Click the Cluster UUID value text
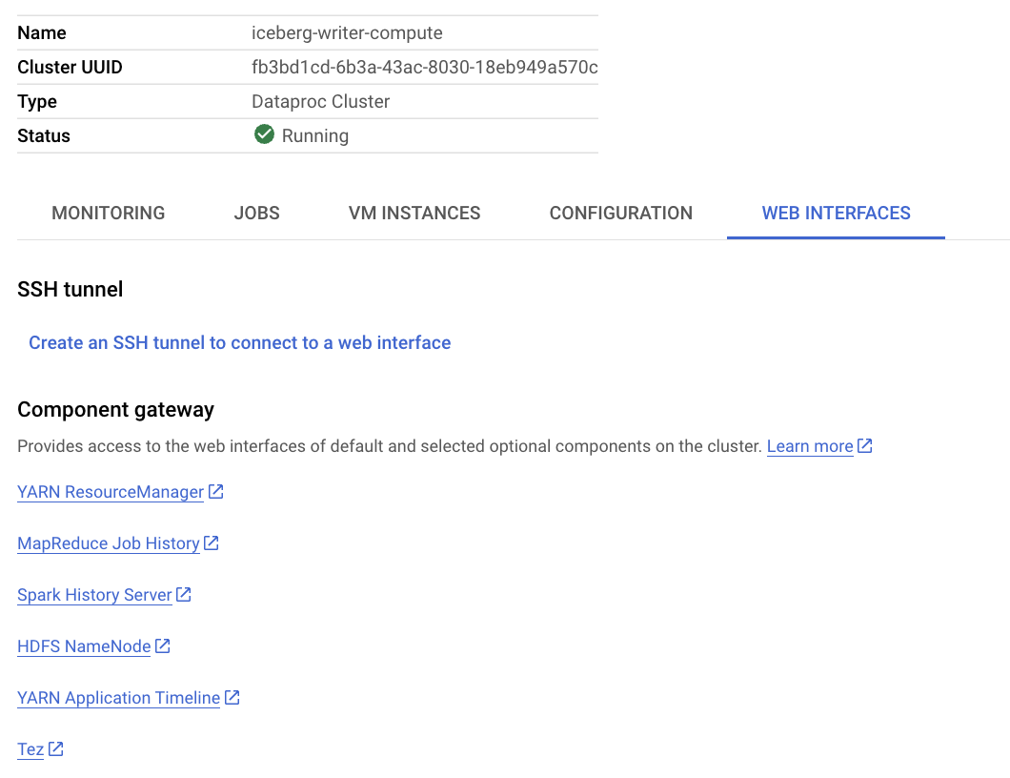 [x=424, y=68]
